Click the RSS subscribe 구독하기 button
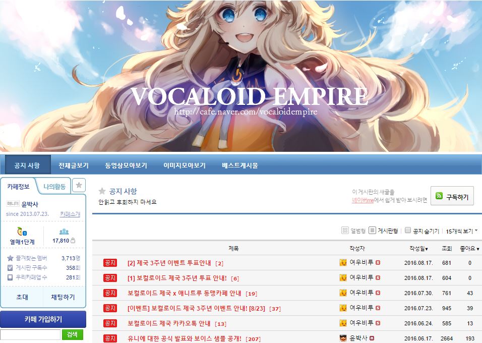 coord(452,196)
